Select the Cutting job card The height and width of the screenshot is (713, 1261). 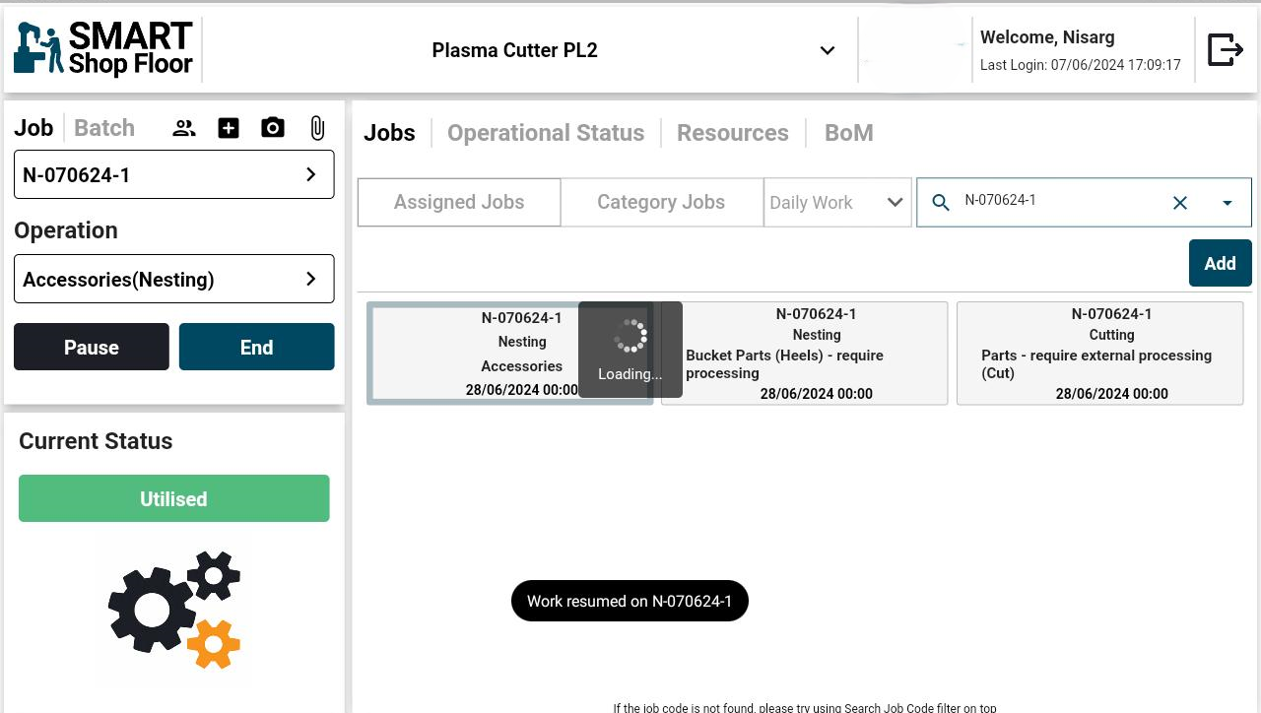[1099, 354]
